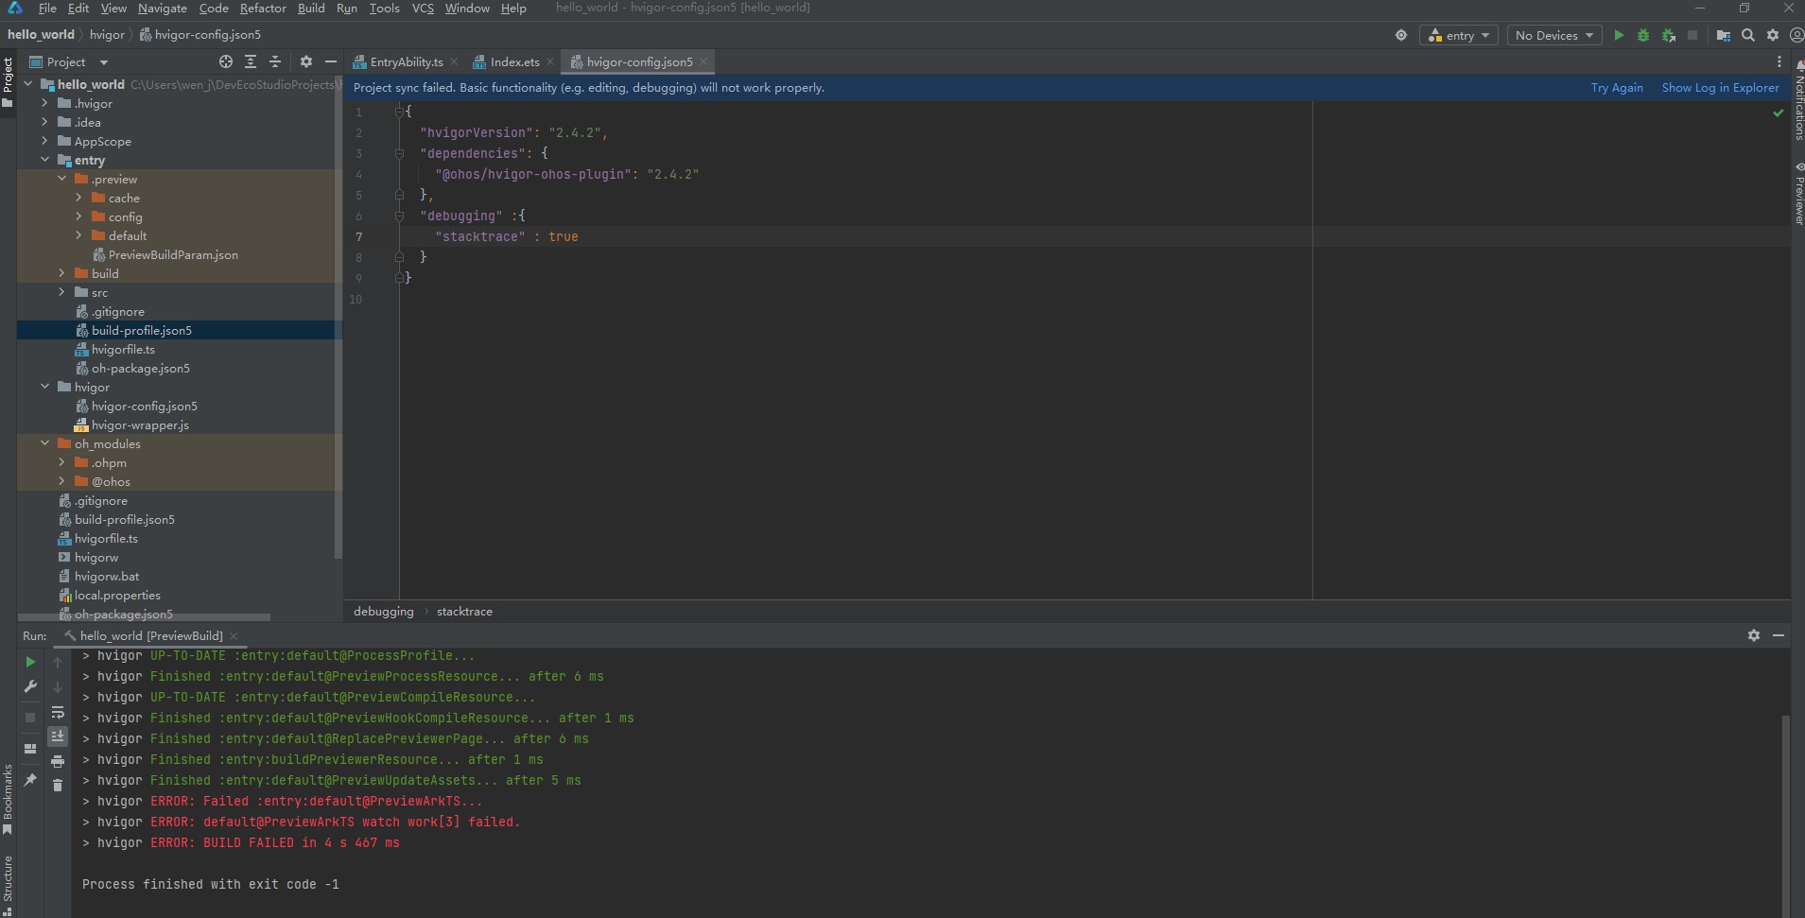Close the Index.ets editor tab
This screenshot has height=918, width=1805.
tap(550, 61)
